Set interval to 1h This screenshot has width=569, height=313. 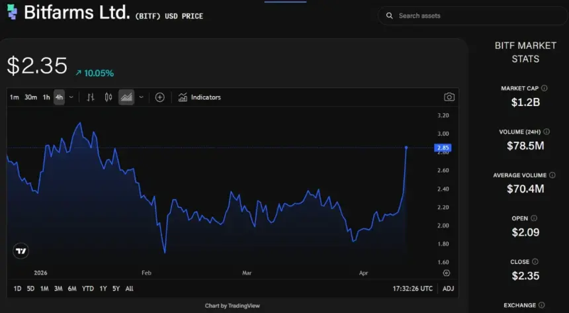coord(46,97)
